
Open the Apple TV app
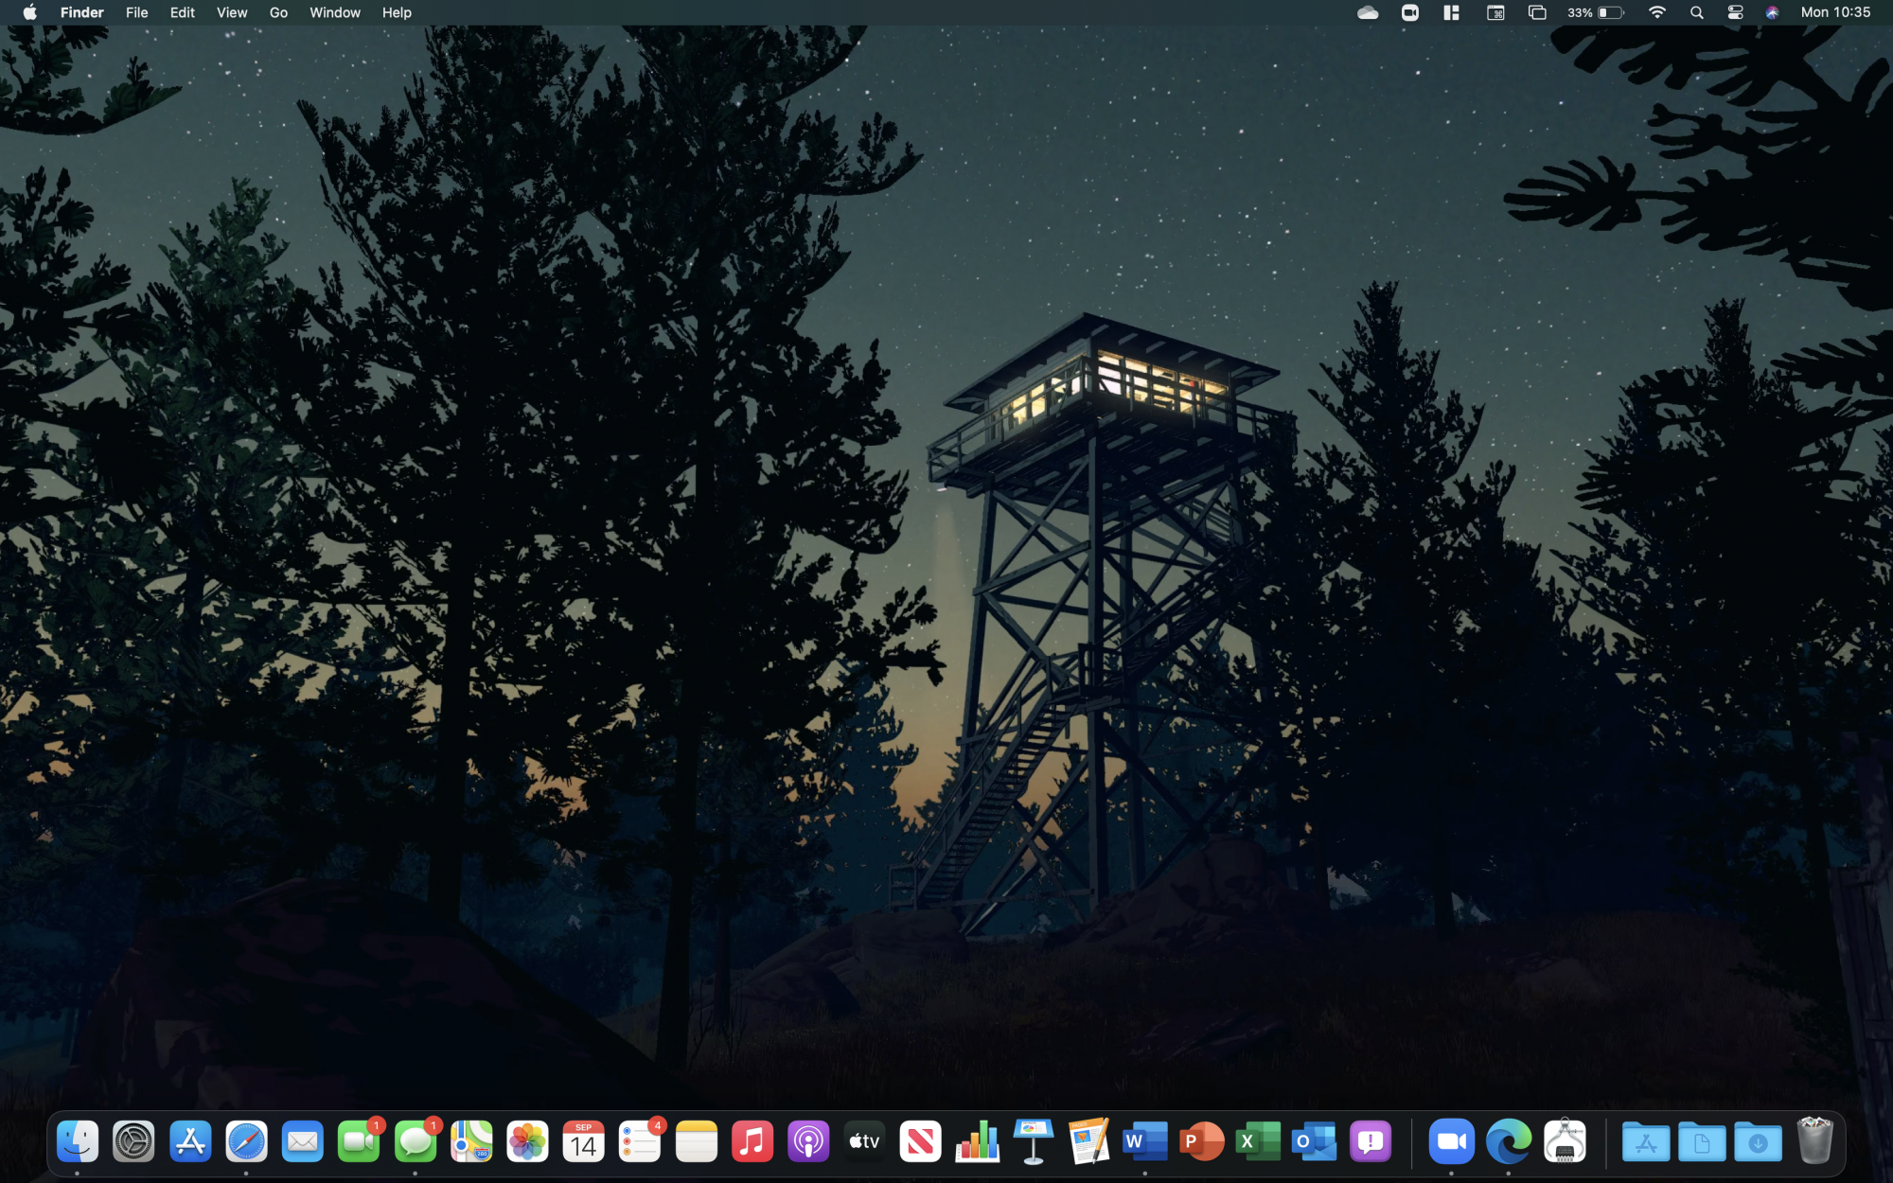[865, 1141]
